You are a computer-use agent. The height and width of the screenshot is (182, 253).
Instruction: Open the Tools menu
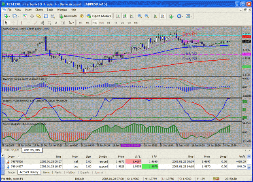coord(50,10)
